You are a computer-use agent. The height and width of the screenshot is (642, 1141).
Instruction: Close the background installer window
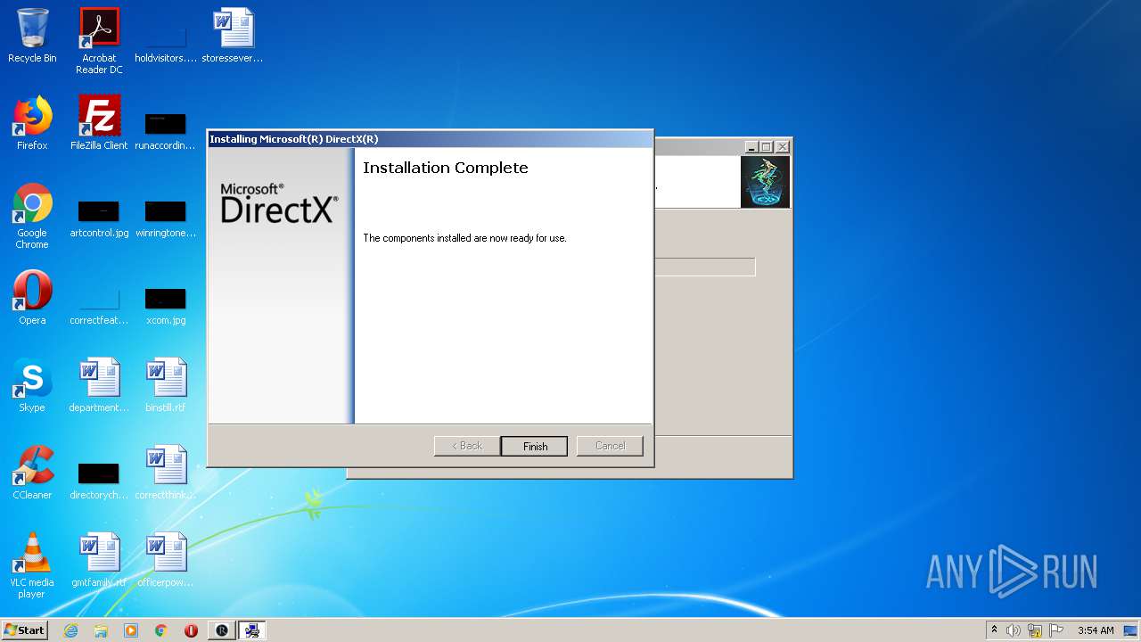tap(783, 147)
